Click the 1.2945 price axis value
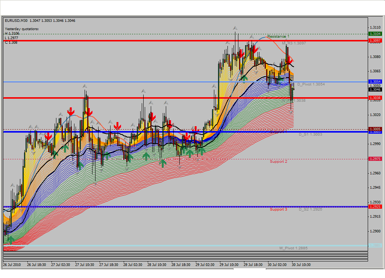 [375, 188]
